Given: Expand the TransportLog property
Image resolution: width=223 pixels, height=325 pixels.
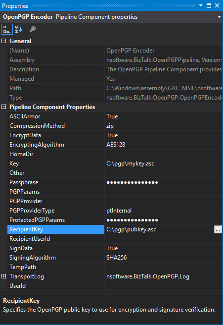Looking at the screenshot, I should (x=4, y=276).
